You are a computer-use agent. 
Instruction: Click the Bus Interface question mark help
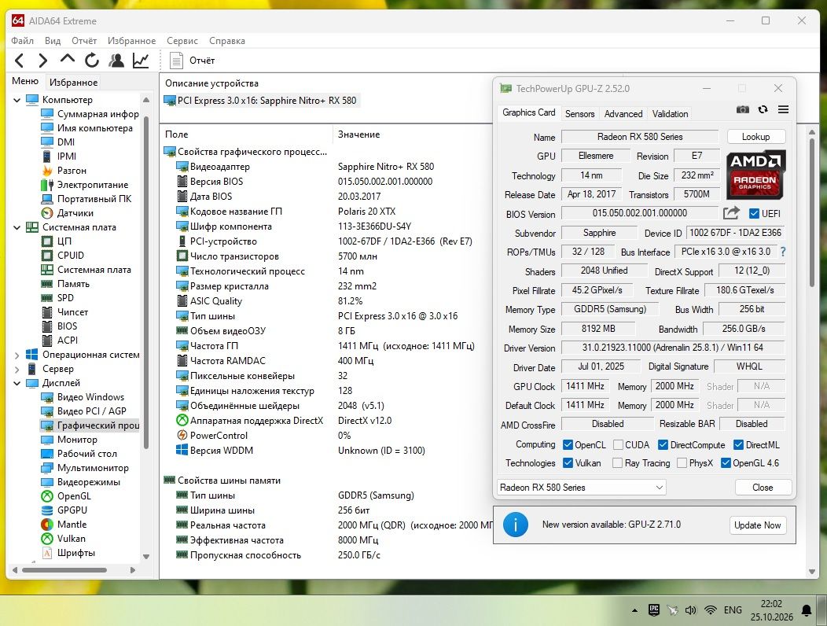pyautogui.click(x=783, y=252)
